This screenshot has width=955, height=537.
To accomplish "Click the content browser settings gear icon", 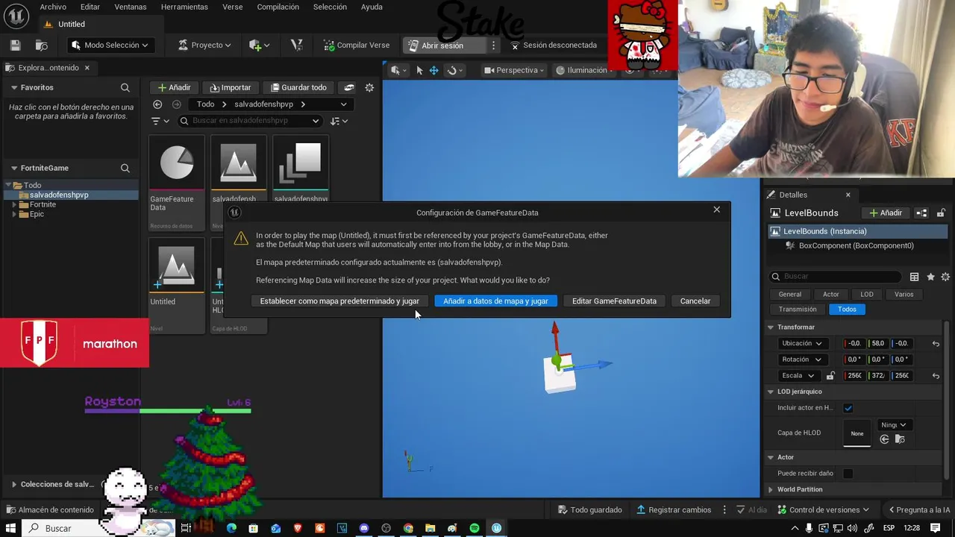I will [x=369, y=87].
